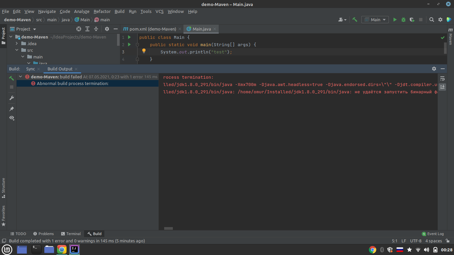The image size is (454, 255).
Task: Click '4 spaces' indent setting in status bar
Action: click(x=434, y=241)
